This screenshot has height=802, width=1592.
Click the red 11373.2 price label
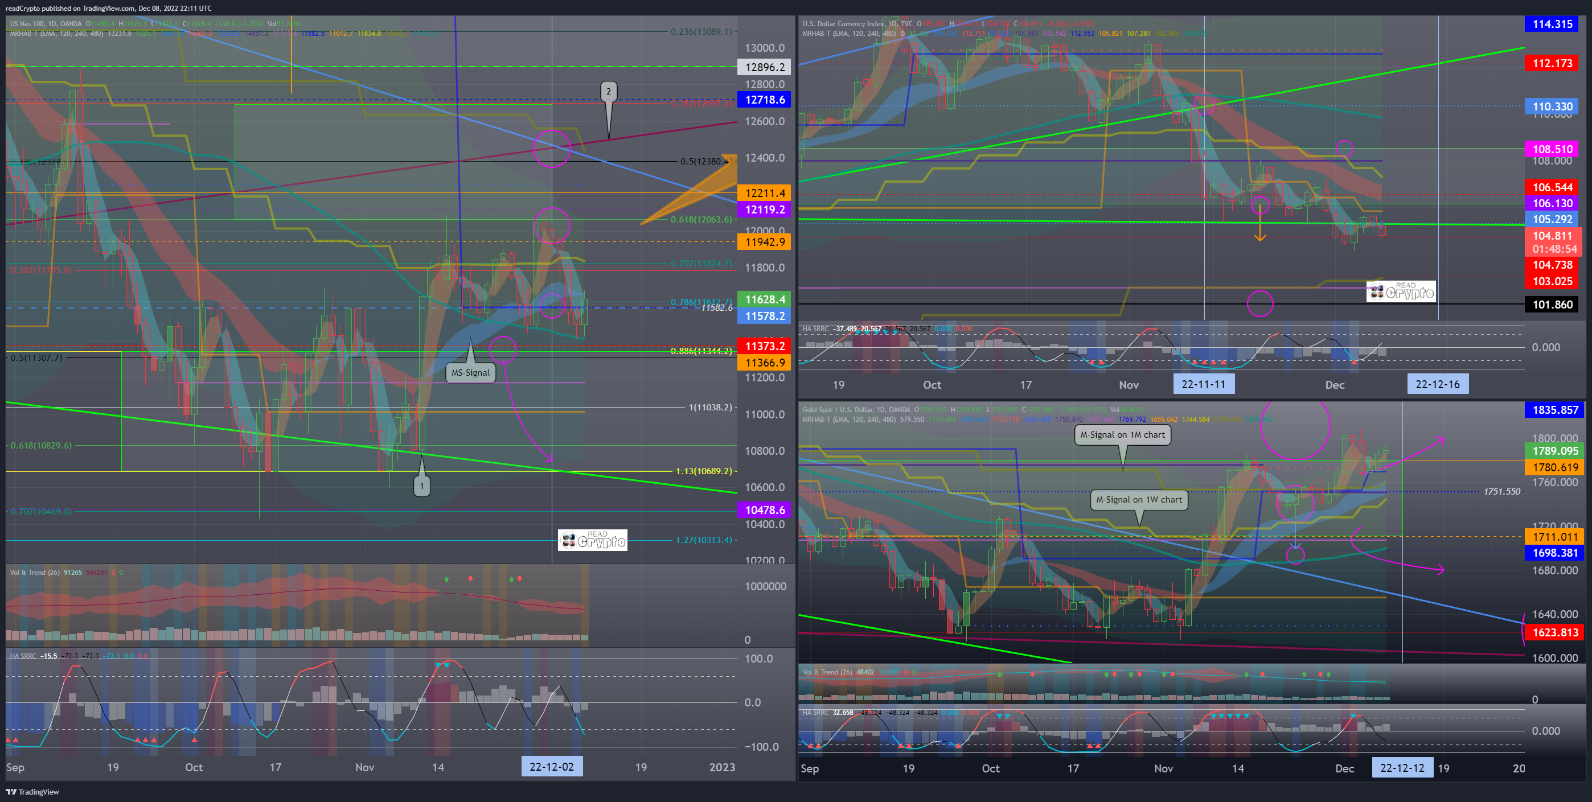(764, 346)
